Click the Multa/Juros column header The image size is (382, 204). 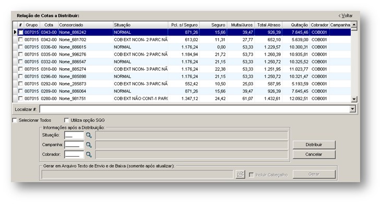(x=241, y=25)
